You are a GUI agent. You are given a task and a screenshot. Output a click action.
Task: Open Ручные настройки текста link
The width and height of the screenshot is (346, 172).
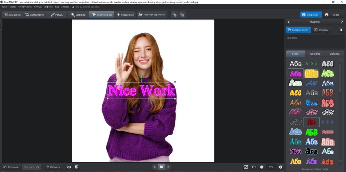coord(315,169)
